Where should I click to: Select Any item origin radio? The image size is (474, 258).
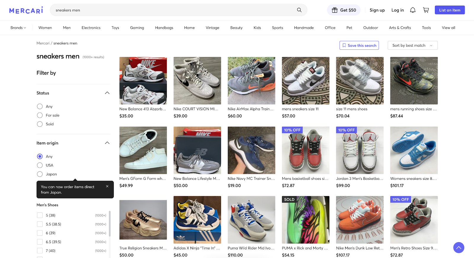click(x=40, y=156)
